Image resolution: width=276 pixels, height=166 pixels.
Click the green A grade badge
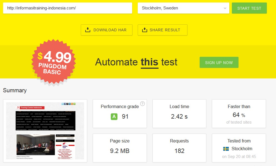pos(114,116)
